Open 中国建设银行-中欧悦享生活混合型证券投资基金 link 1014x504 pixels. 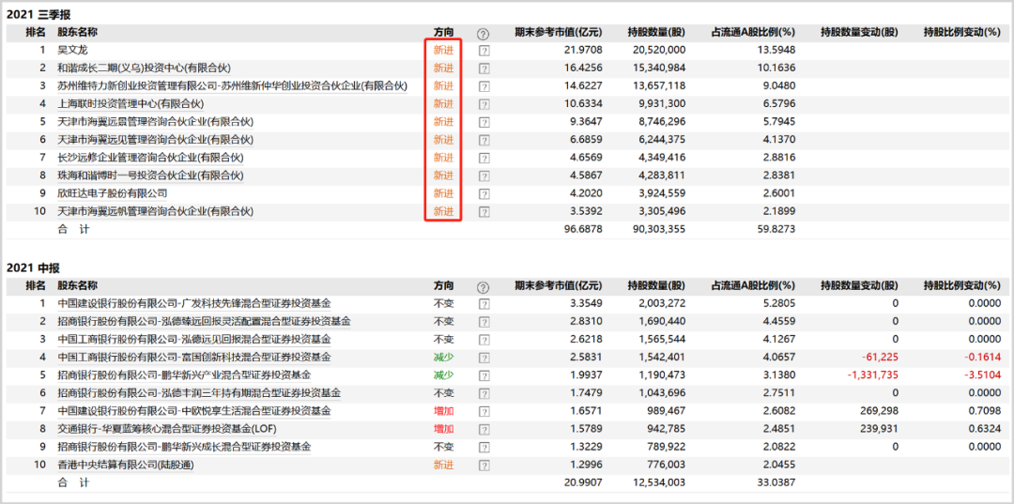[194, 410]
